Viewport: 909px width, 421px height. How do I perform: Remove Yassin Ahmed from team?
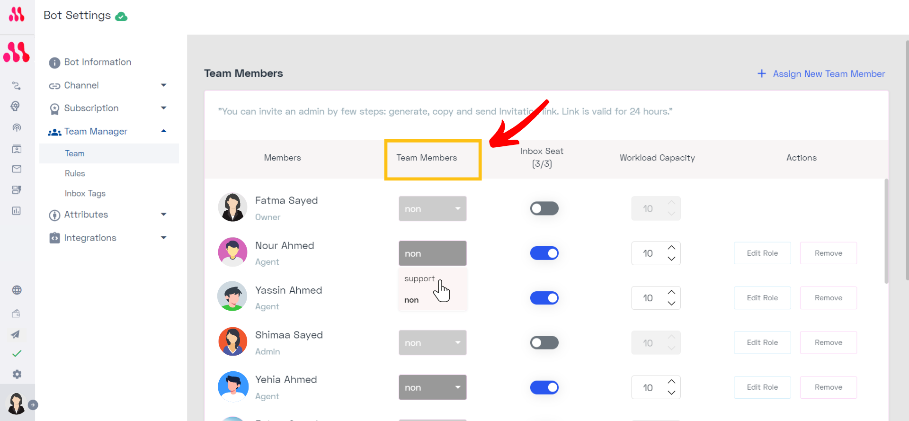829,298
